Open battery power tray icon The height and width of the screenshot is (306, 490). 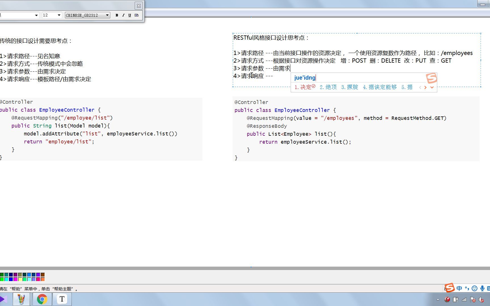(456, 299)
